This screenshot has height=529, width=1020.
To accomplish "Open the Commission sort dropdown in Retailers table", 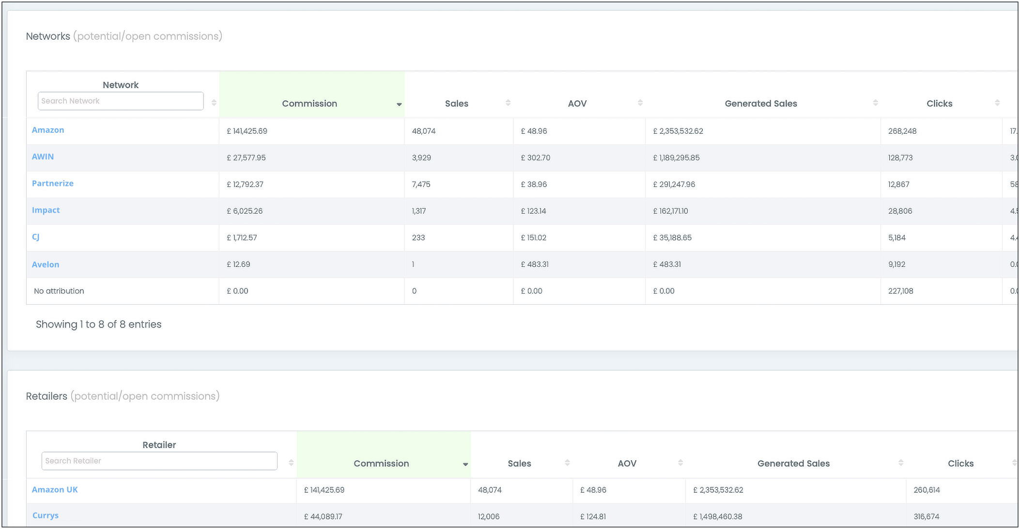I will pos(465,464).
